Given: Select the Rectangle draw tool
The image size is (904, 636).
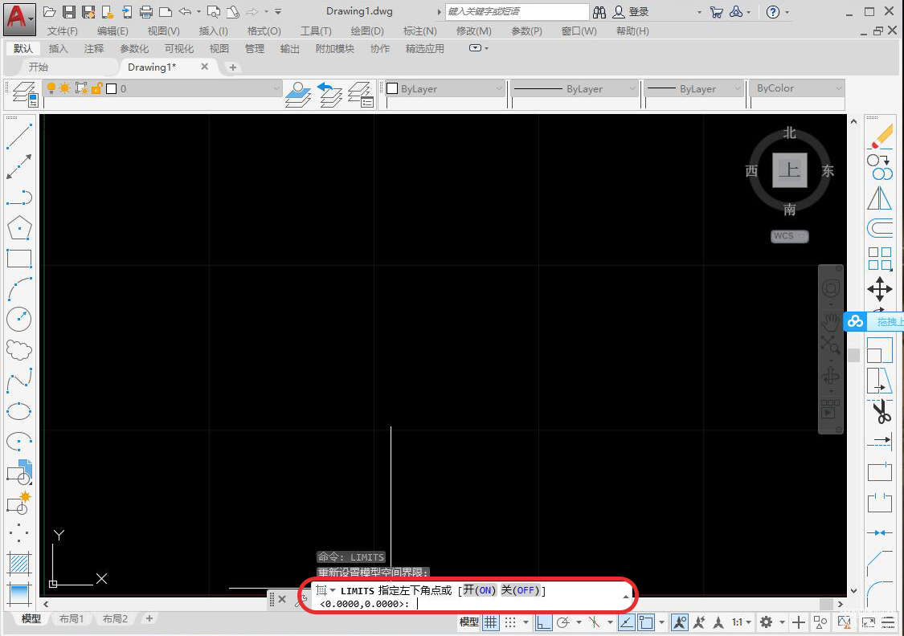Looking at the screenshot, I should click(x=19, y=259).
